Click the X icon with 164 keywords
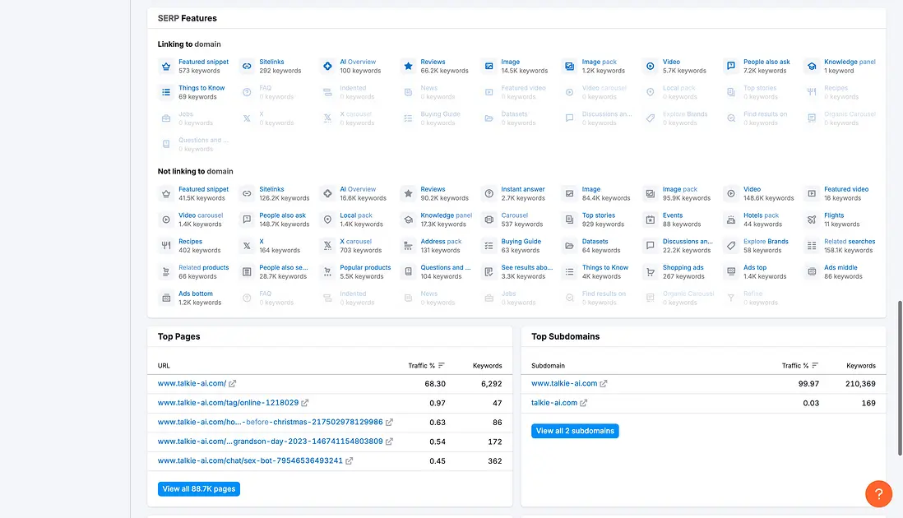 point(247,246)
